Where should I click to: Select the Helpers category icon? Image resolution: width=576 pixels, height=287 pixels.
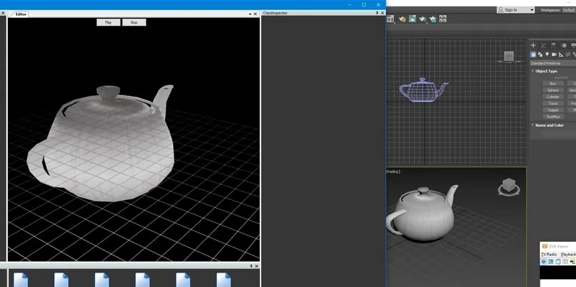561,55
